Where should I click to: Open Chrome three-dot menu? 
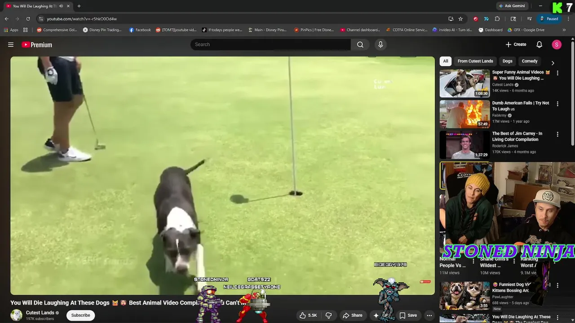[567, 19]
